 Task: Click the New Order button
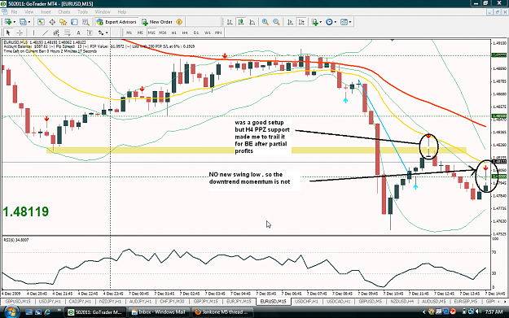[x=157, y=22]
